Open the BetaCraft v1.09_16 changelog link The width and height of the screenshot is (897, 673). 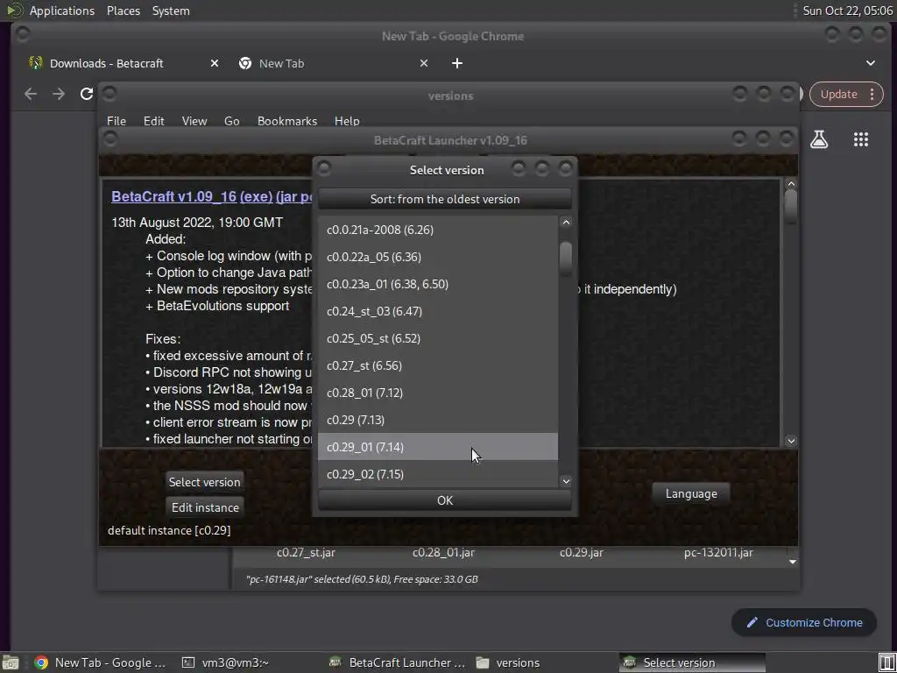pos(174,196)
